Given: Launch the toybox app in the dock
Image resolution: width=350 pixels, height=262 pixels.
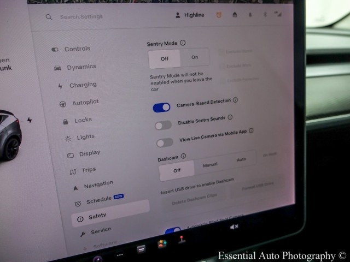Looking at the screenshot, I should pyautogui.click(x=162, y=244).
